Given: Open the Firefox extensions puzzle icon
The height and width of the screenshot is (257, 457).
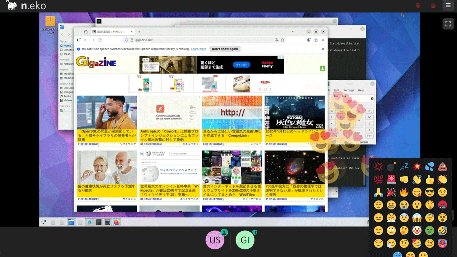Looking at the screenshot, I should coord(316,40).
